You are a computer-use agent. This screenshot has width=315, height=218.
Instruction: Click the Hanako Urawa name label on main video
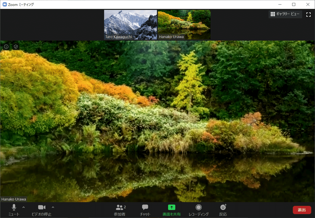click(14, 199)
